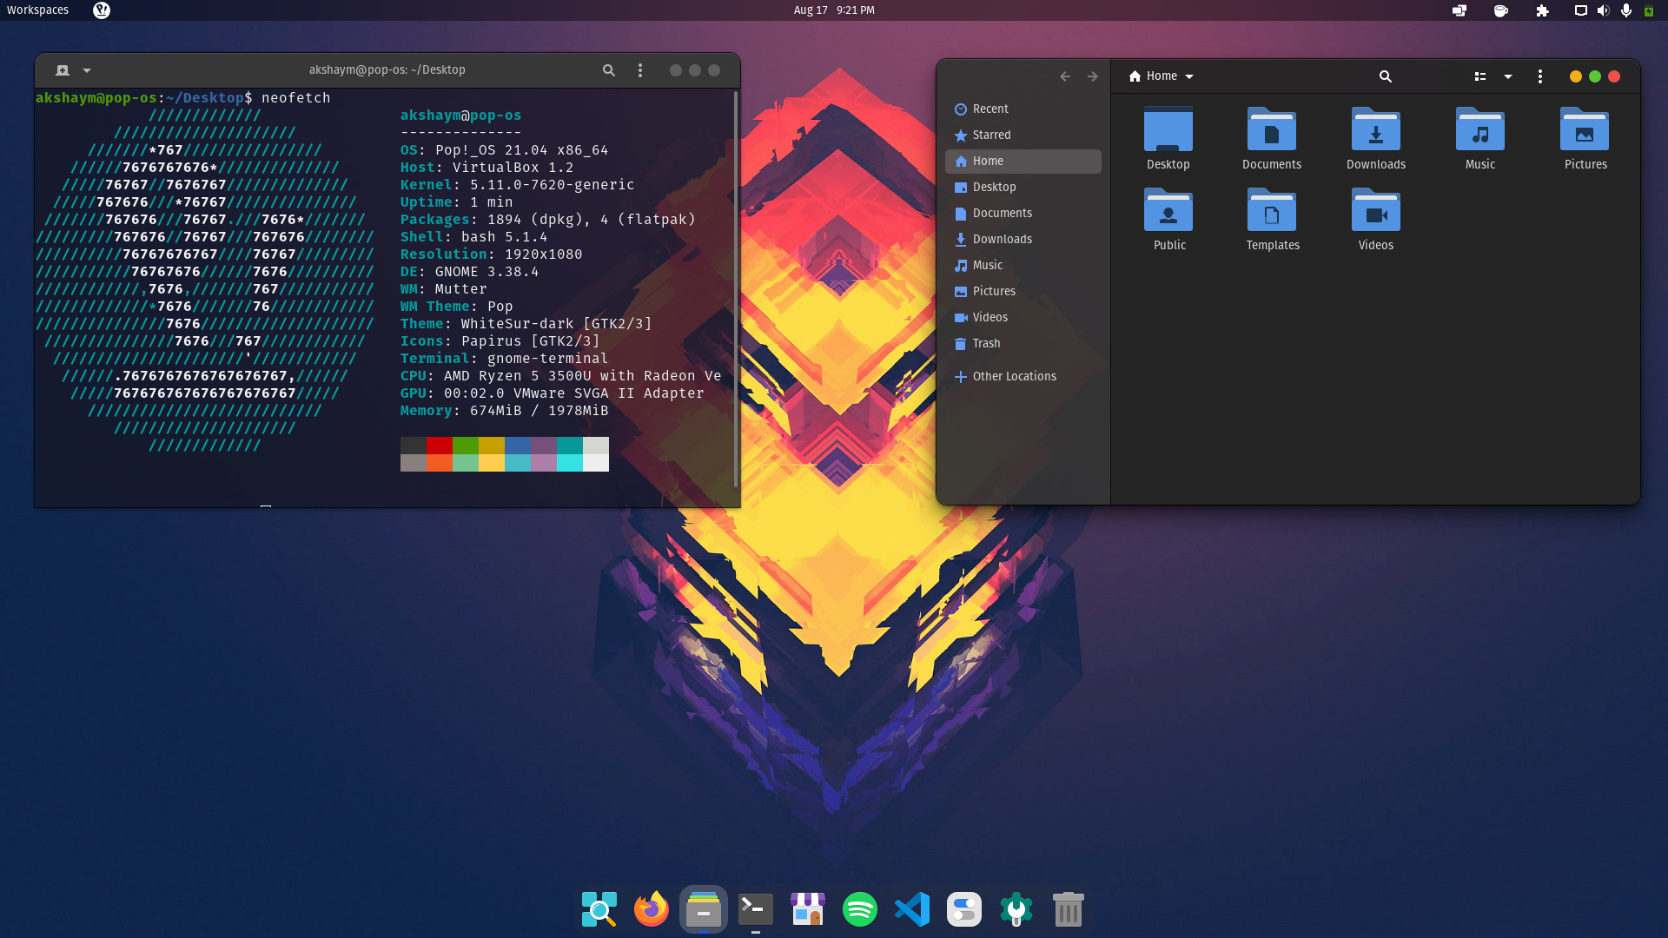1668x938 pixels.
Task: Open the view options dropdown arrow
Action: click(1507, 76)
